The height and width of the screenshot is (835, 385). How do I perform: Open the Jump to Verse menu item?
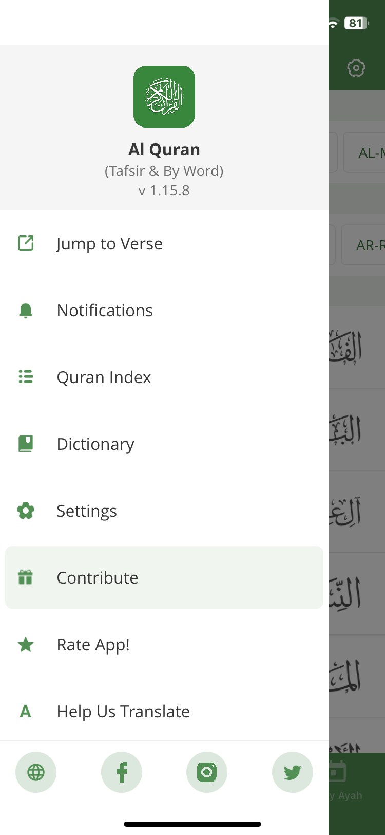(x=164, y=243)
